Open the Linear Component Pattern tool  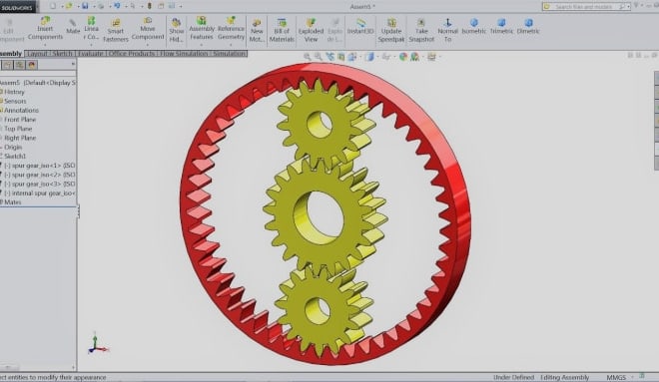(x=91, y=28)
